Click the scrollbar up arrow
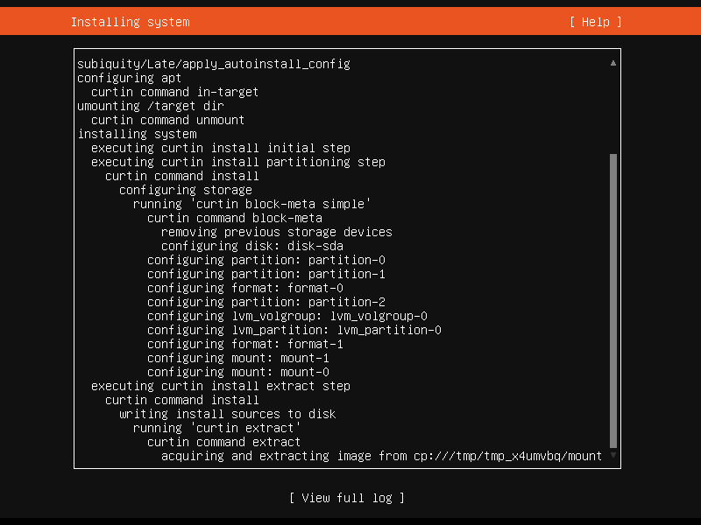Image resolution: width=701 pixels, height=525 pixels. 613,63
